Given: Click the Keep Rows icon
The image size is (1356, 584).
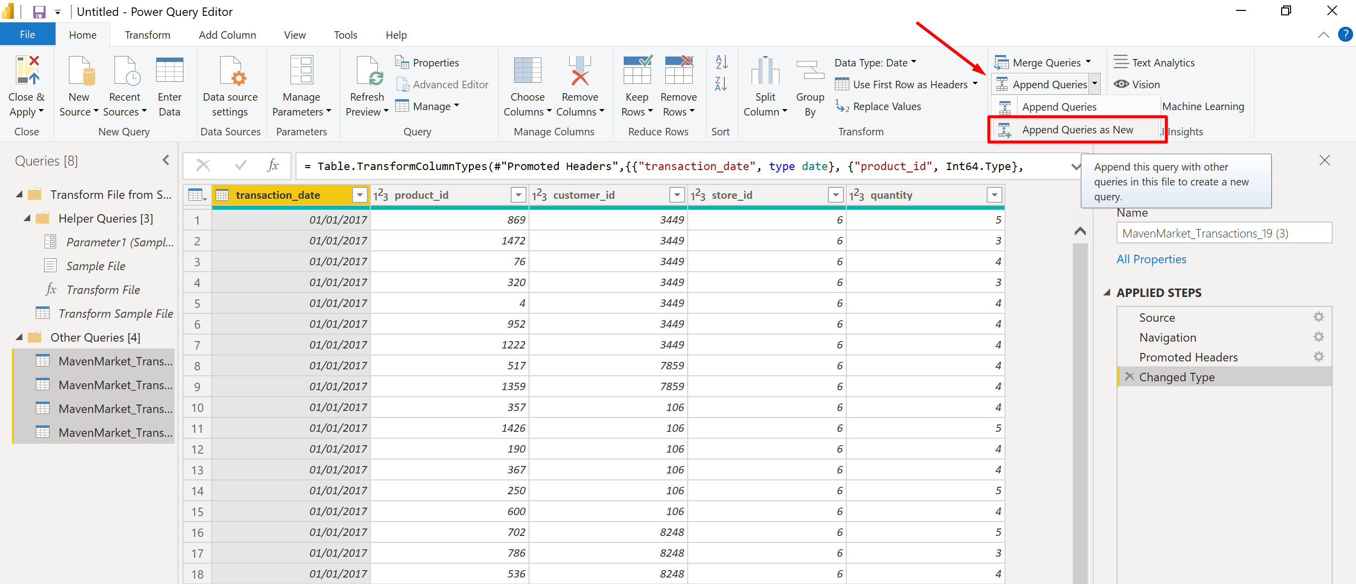Looking at the screenshot, I should tap(638, 69).
